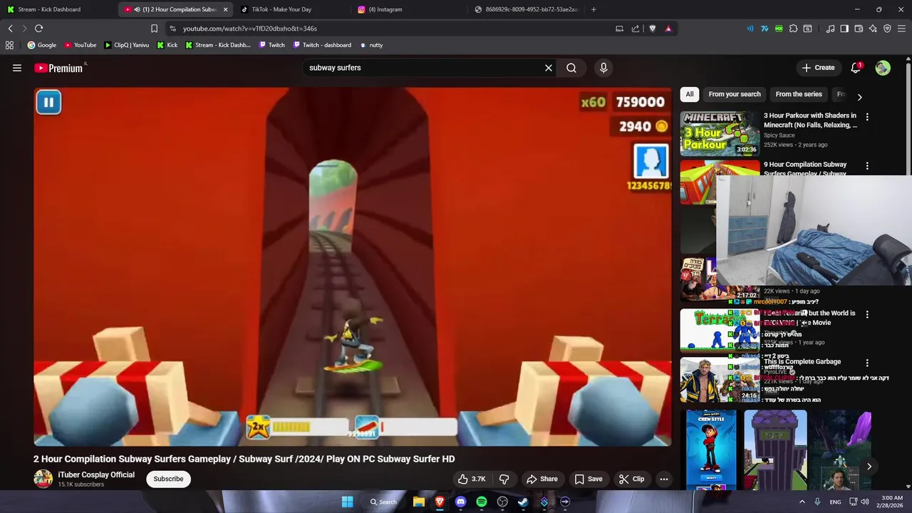The height and width of the screenshot is (513, 912).
Task: Select the From your search chip
Action: pyautogui.click(x=735, y=94)
